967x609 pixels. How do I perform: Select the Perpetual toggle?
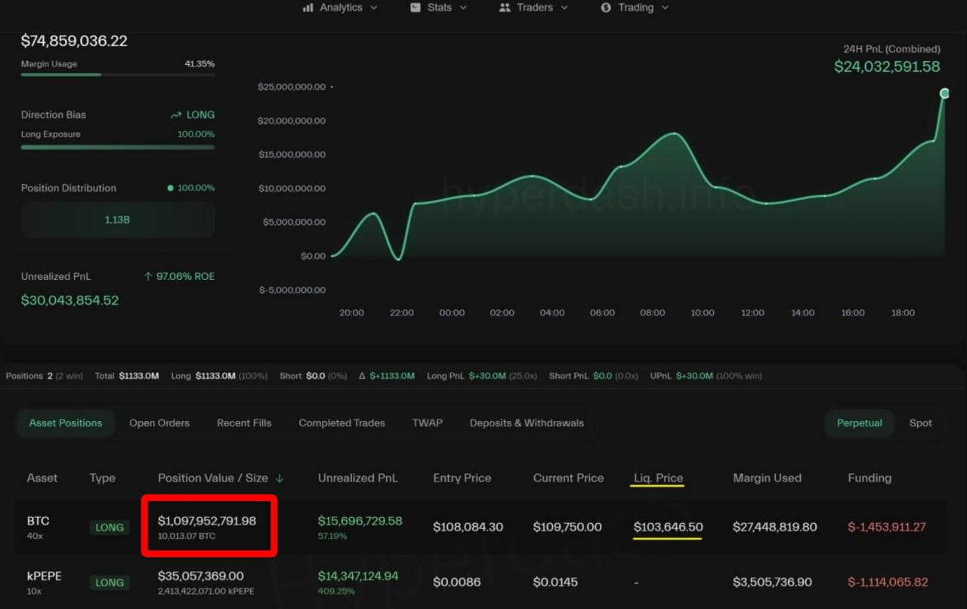pos(860,423)
